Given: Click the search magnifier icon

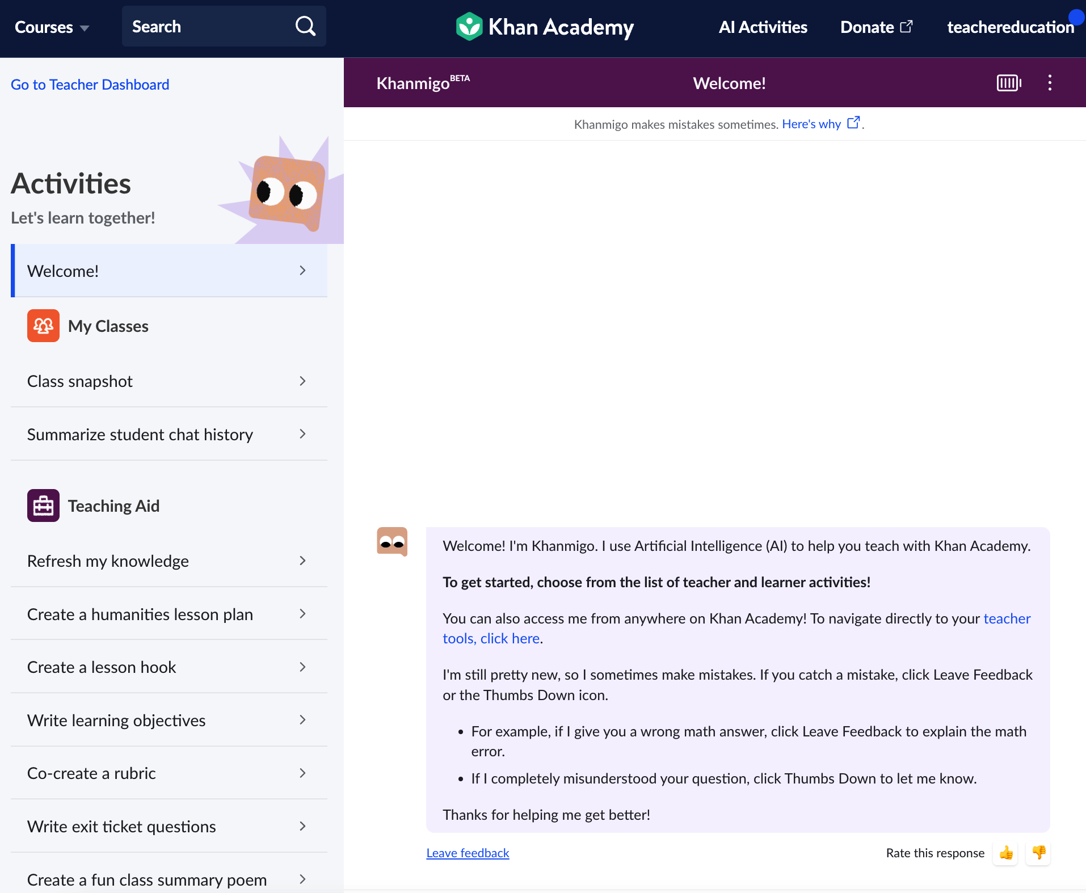Looking at the screenshot, I should (x=305, y=26).
